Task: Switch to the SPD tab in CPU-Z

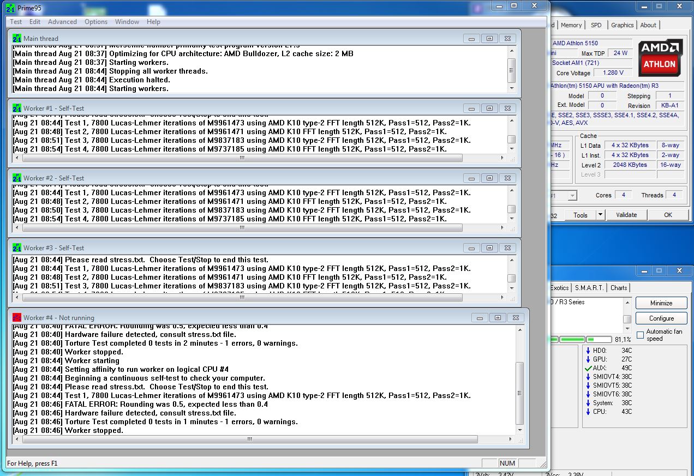Action: pos(596,25)
